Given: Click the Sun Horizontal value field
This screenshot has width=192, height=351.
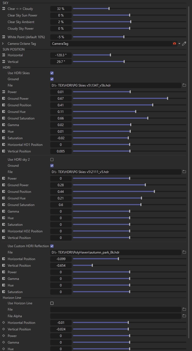Looking at the screenshot, I should coord(61,55).
